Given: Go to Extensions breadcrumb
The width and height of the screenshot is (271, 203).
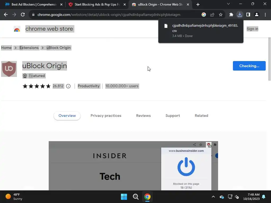Looking at the screenshot, I should coord(29,48).
